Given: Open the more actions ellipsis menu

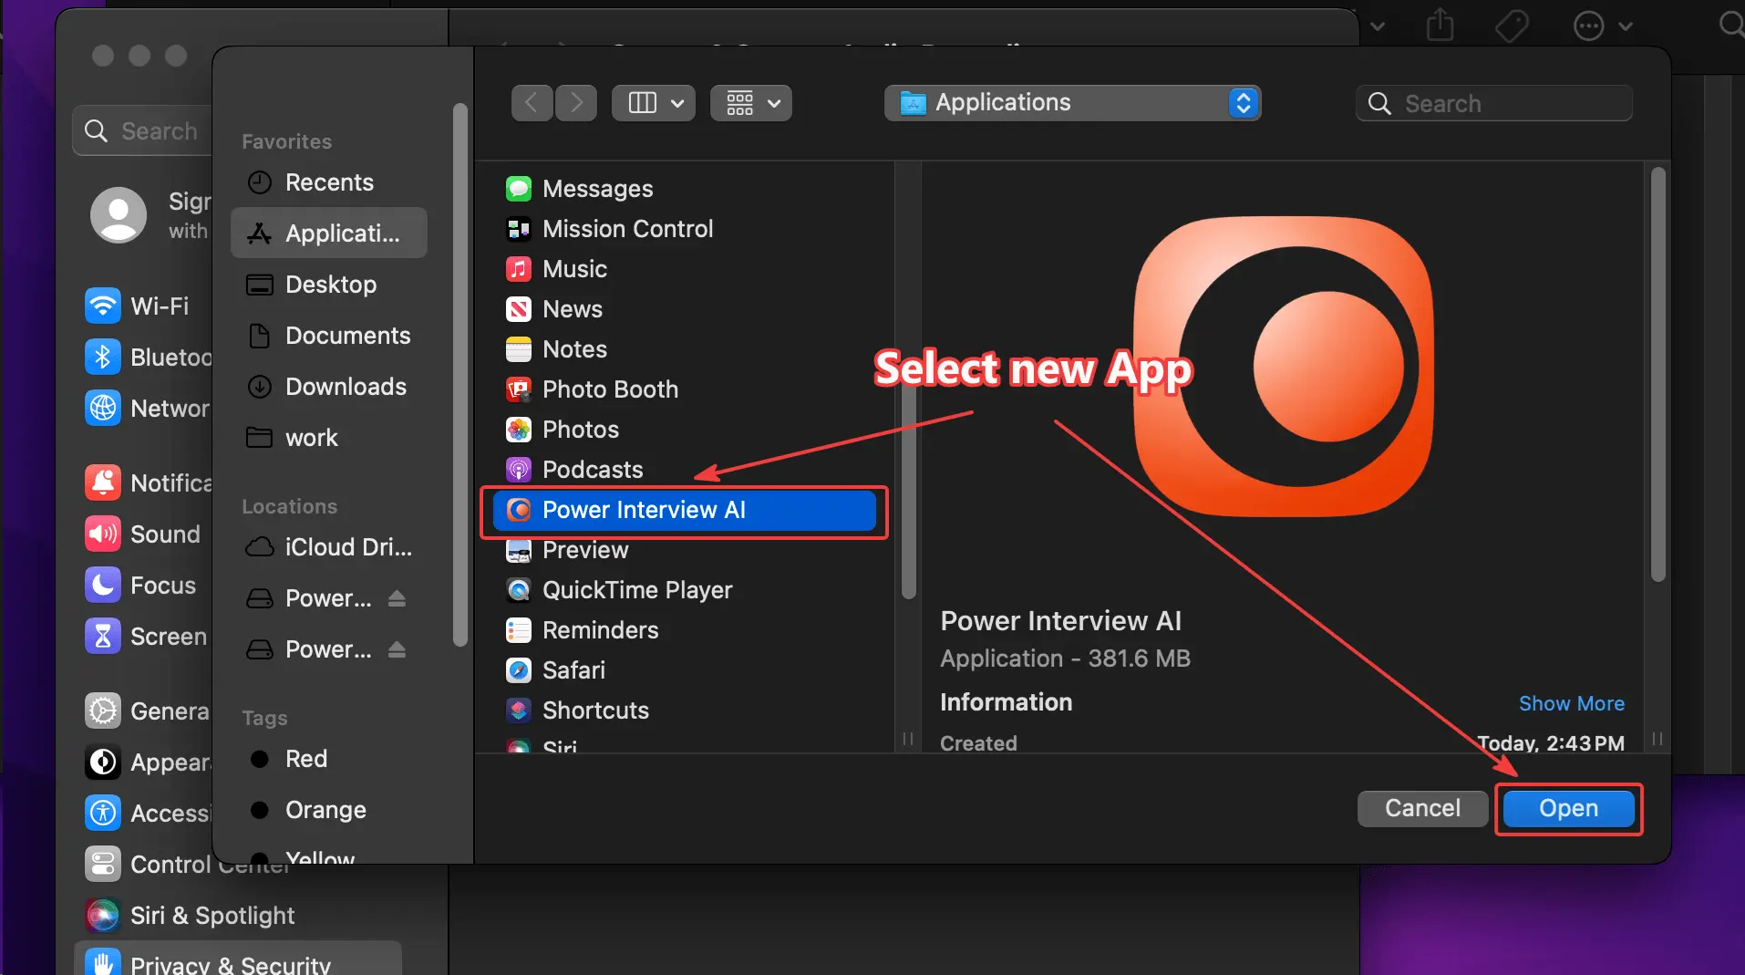Looking at the screenshot, I should click(x=1602, y=26).
